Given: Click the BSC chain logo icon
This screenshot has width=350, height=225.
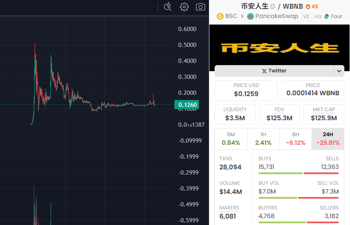Looking at the screenshot, I should click(x=220, y=16).
